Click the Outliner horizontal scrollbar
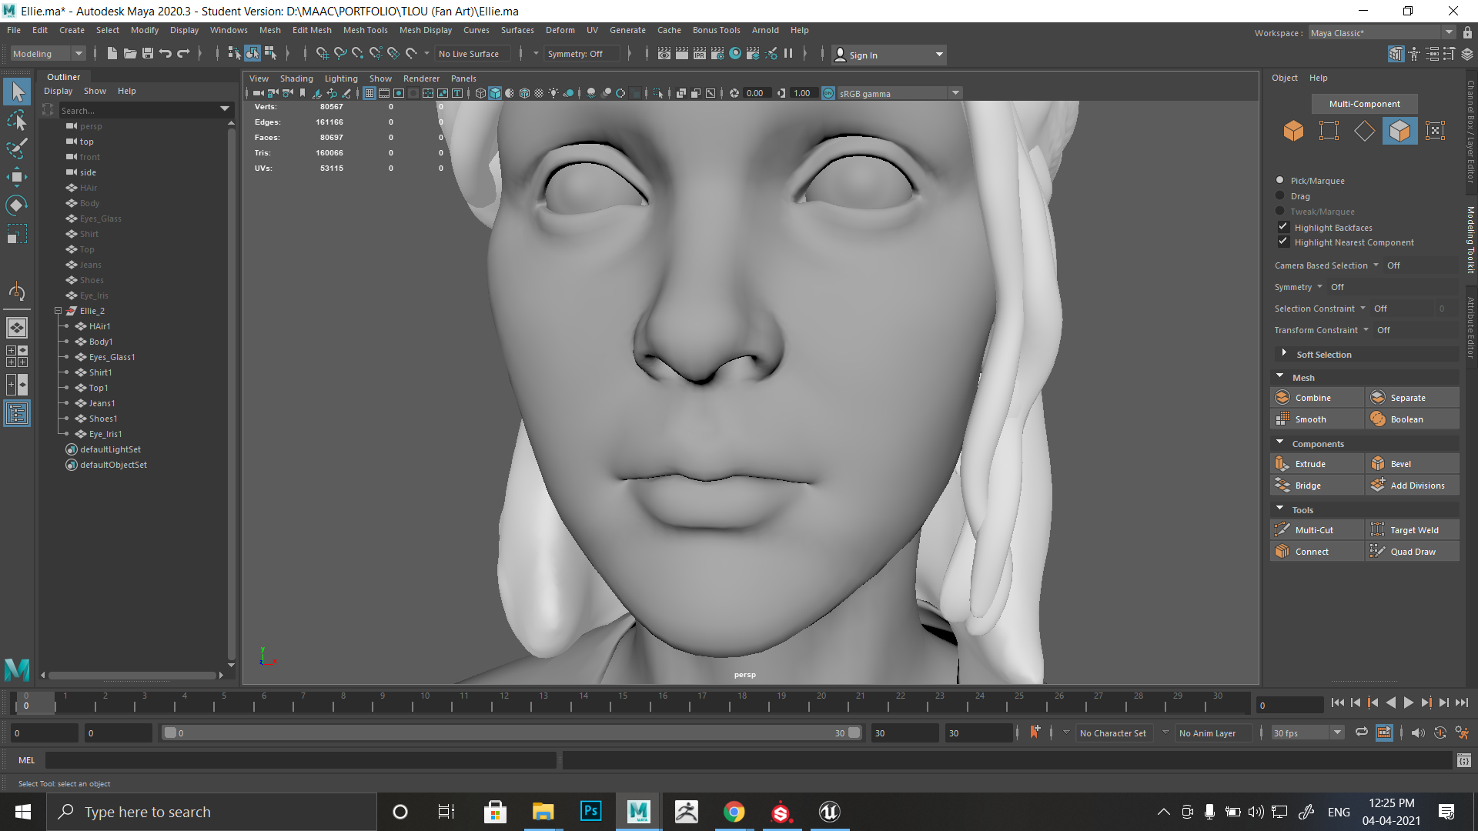 [132, 676]
